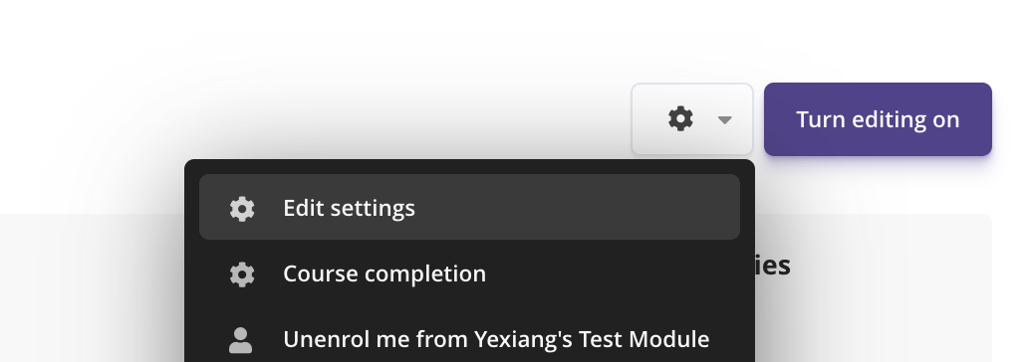Select the highlighted first row of the dropdown
Viewport: 1024px width, 362px height.
tap(469, 208)
